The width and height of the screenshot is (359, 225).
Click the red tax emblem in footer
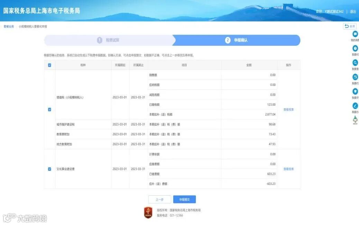point(148,213)
